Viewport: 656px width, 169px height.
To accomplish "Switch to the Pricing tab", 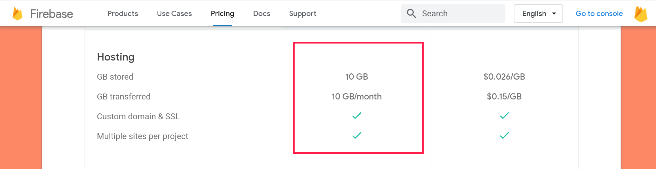I will coord(223,14).
